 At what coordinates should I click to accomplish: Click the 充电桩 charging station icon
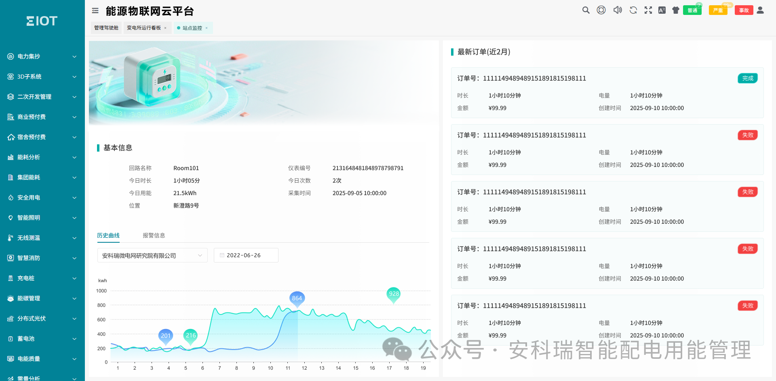11,278
